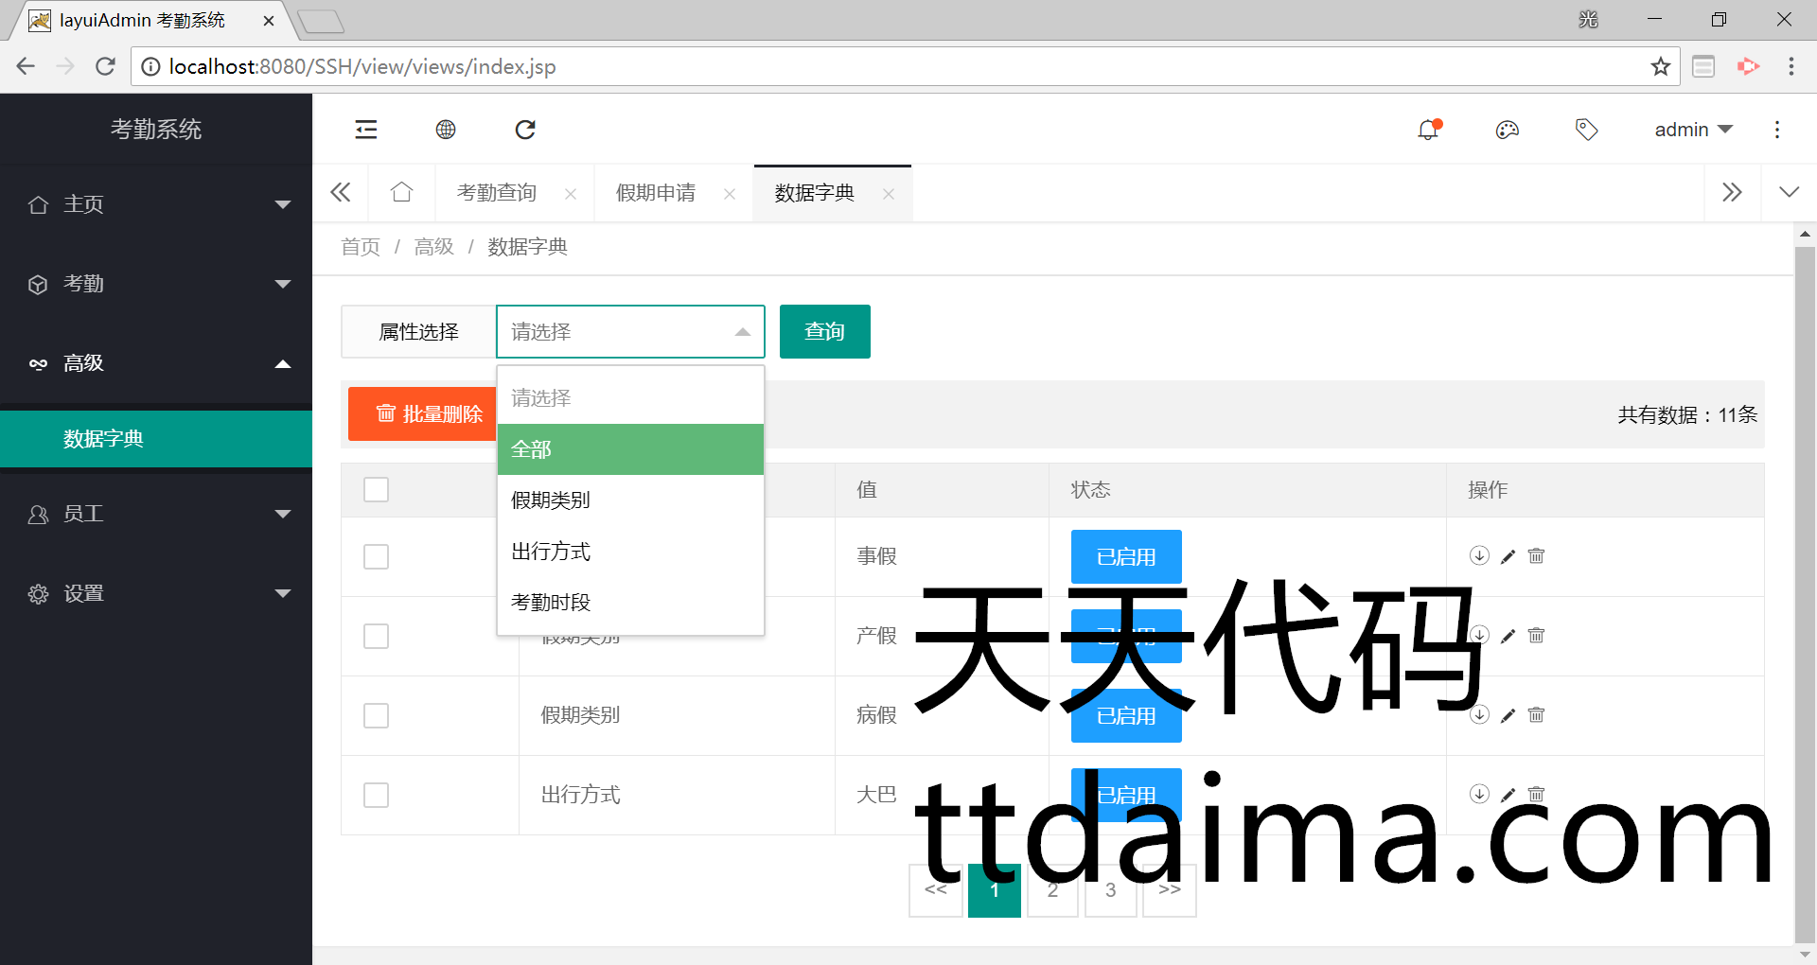This screenshot has width=1817, height=965.
Task: Click the vertical page scrollbar
Action: click(x=1805, y=587)
